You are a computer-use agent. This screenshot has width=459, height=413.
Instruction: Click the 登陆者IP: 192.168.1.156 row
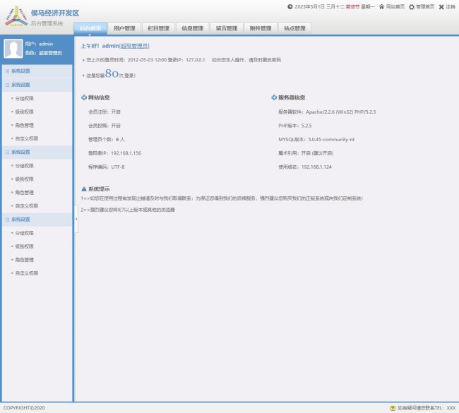pos(114,153)
